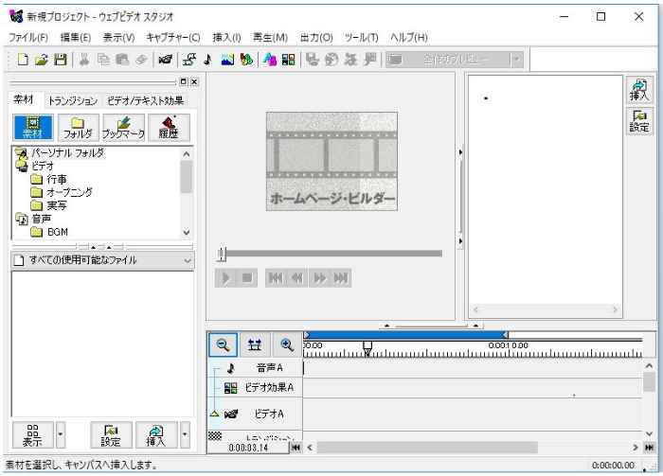The image size is (663, 476).
Task: Click the 音声A track note icon
Action: (230, 368)
